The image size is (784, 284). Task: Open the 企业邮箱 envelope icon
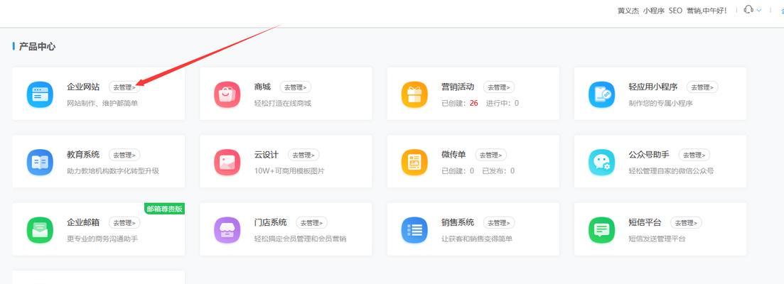tap(40, 230)
